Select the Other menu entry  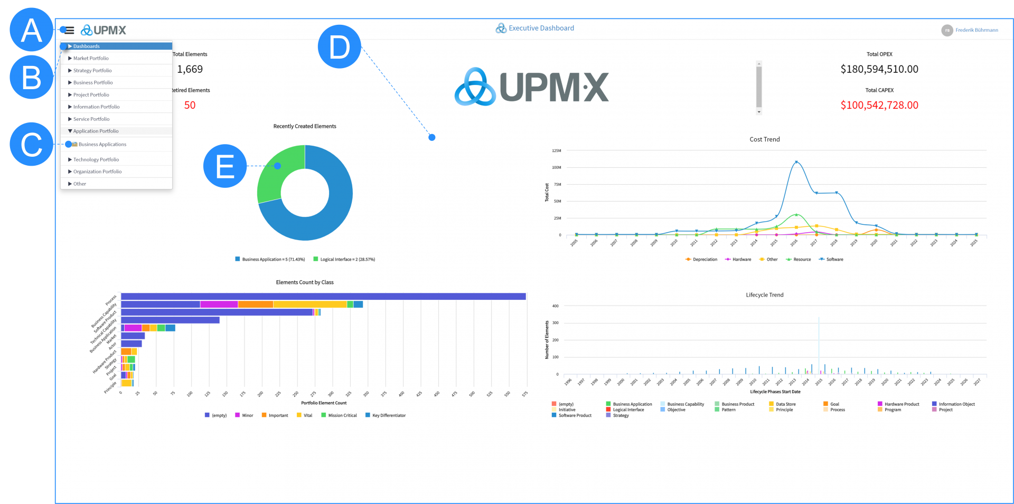point(116,184)
